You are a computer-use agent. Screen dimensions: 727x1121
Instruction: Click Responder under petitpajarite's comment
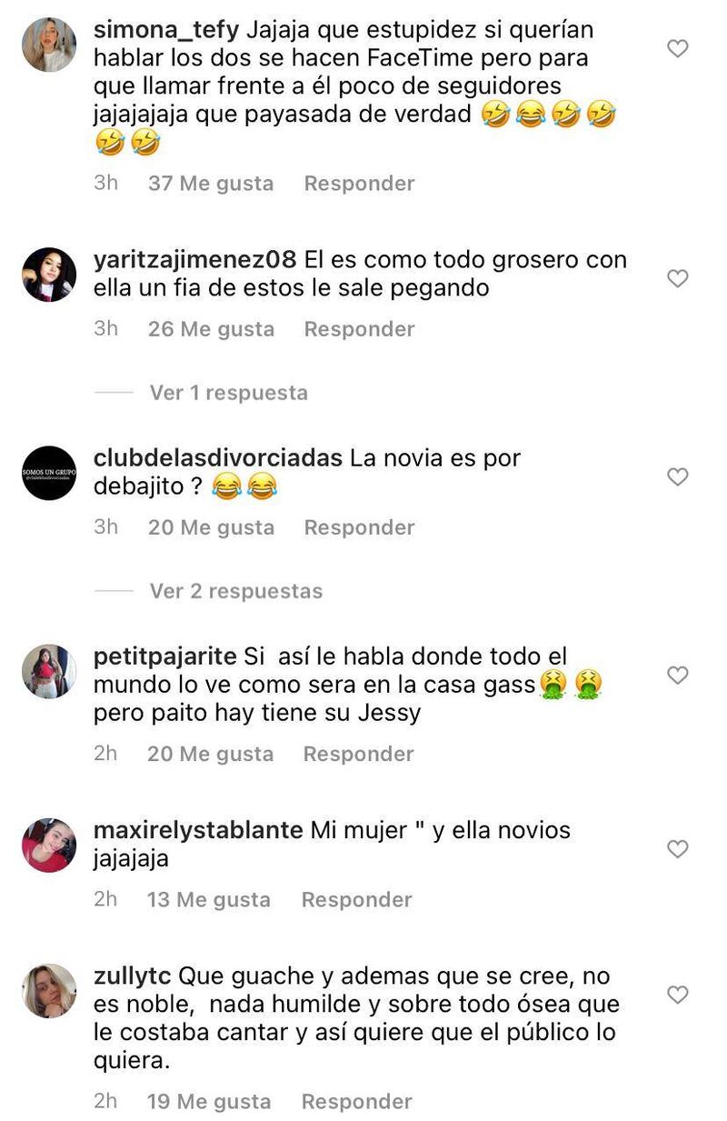click(x=358, y=754)
